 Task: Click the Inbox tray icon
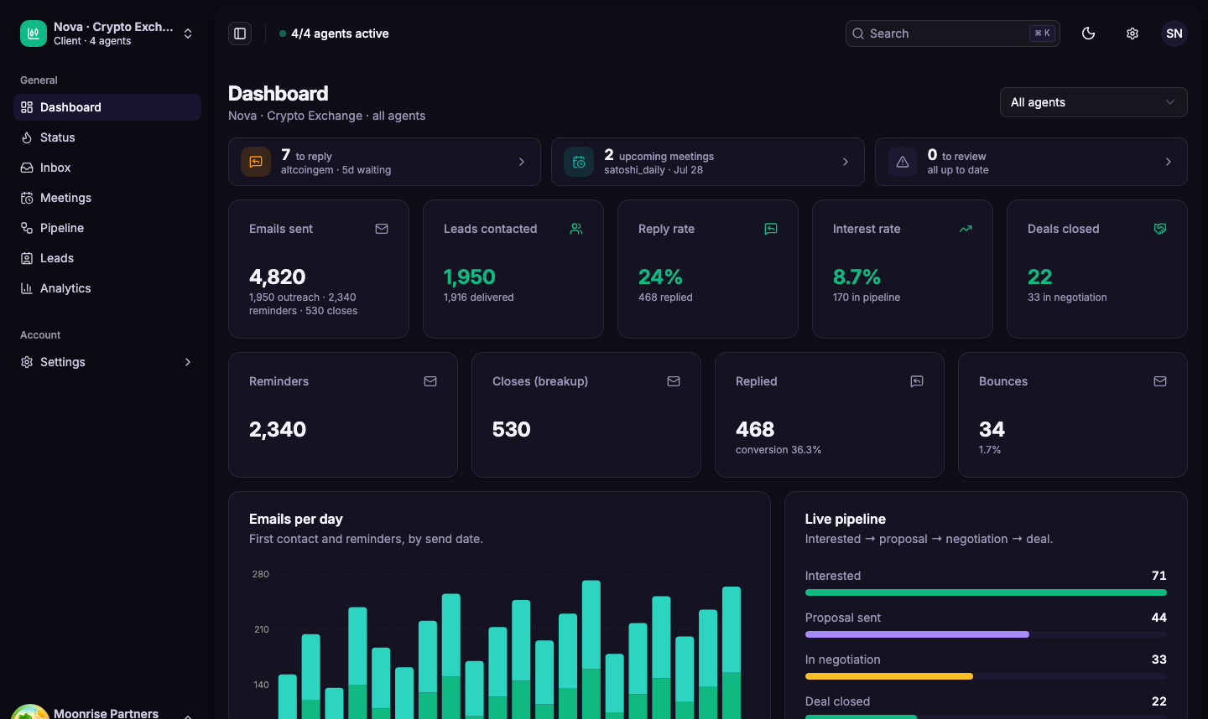(27, 168)
